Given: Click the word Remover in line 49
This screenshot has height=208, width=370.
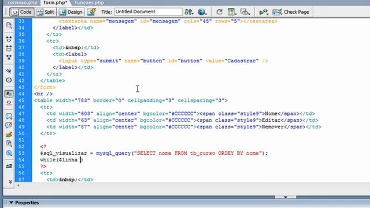Looking at the screenshot, I should [x=272, y=127].
